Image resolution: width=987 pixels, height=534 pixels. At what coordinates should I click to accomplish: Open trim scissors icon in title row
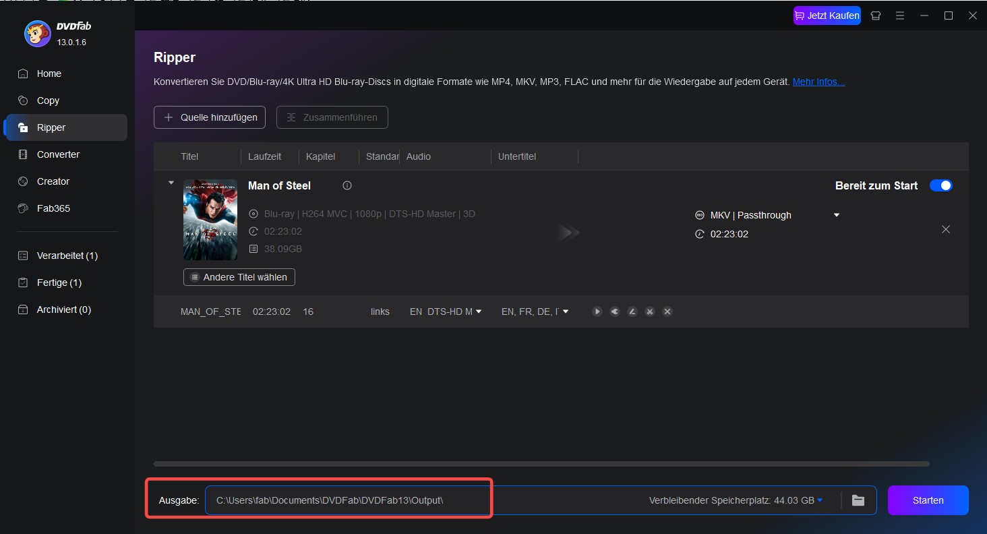coord(649,311)
